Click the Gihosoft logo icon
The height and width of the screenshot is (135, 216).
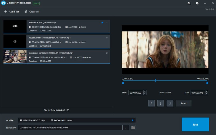(3, 3)
